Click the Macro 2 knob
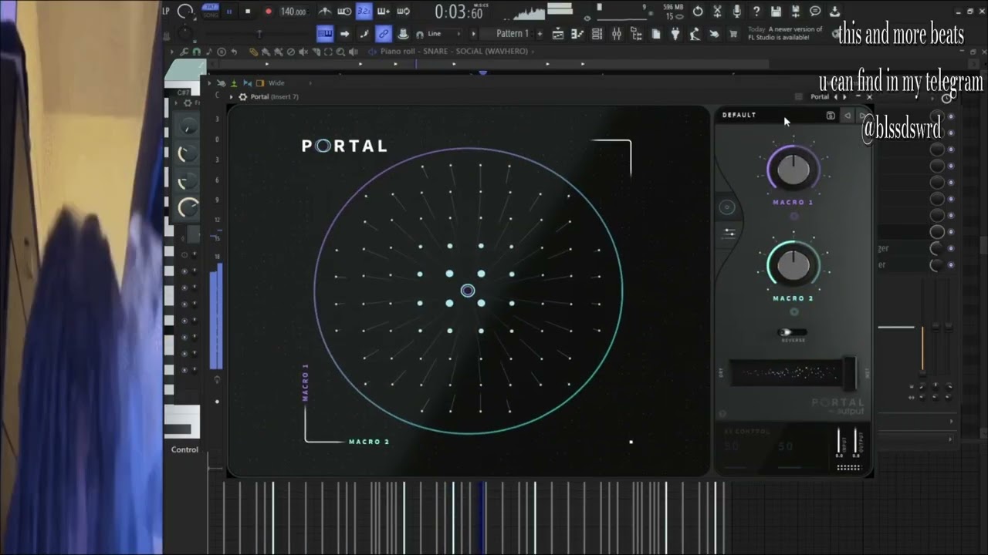This screenshot has width=988, height=555. pos(793,265)
